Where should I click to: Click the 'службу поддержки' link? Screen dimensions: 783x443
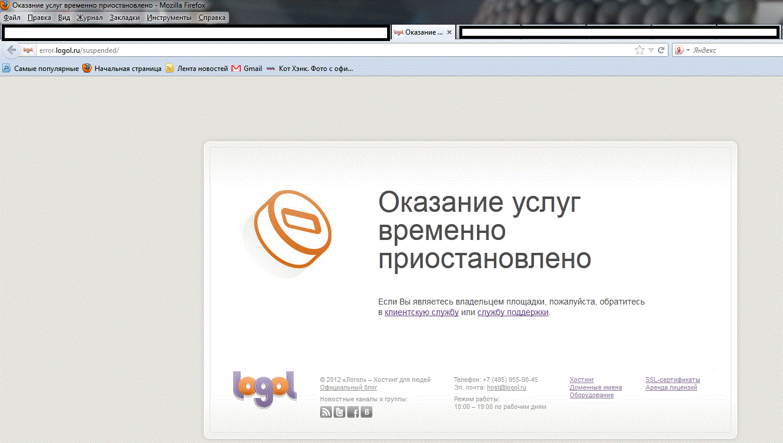[513, 313]
